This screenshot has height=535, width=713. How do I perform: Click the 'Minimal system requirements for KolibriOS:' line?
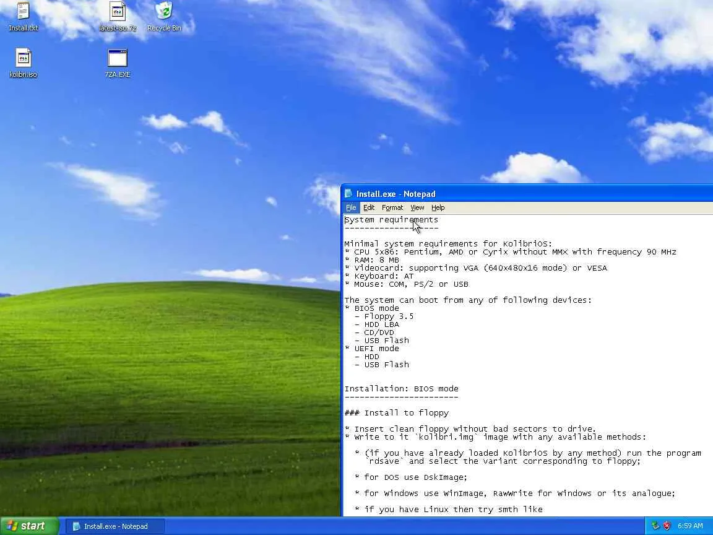coord(448,244)
